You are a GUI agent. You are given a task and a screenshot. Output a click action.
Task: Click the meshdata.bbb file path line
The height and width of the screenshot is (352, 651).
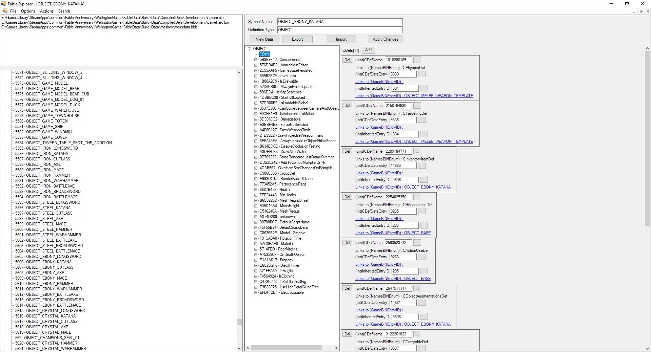99,27
